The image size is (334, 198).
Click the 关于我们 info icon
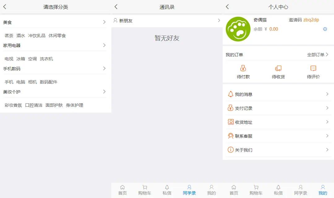click(x=230, y=150)
